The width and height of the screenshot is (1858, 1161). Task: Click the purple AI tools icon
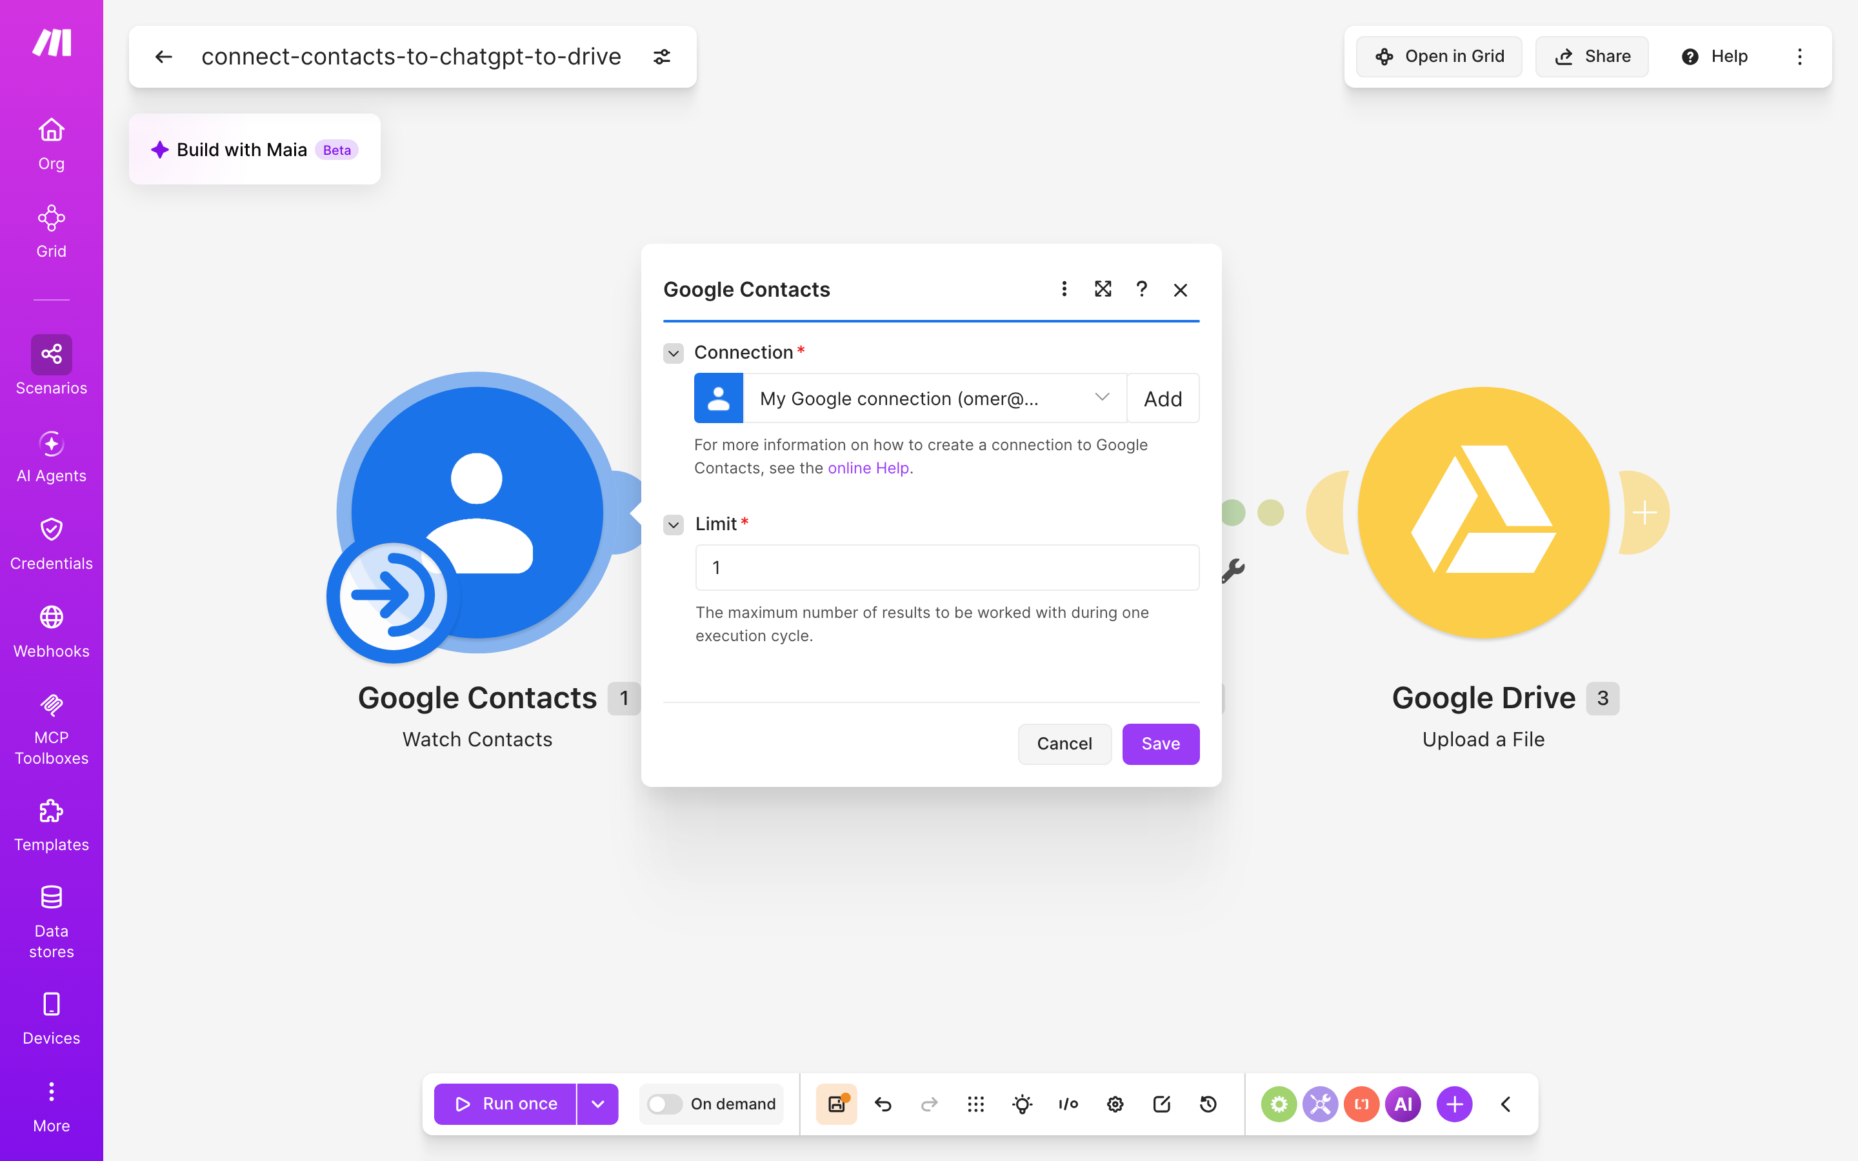(x=1403, y=1104)
